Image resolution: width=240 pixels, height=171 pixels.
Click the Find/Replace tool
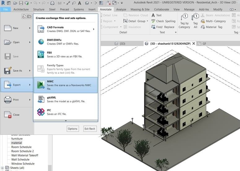(x=163, y=27)
